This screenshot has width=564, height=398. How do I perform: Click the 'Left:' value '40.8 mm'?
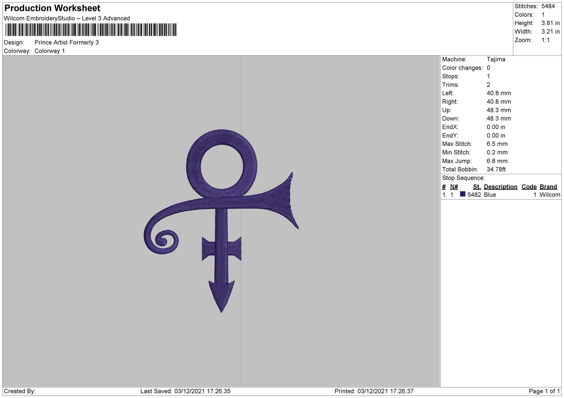point(498,93)
